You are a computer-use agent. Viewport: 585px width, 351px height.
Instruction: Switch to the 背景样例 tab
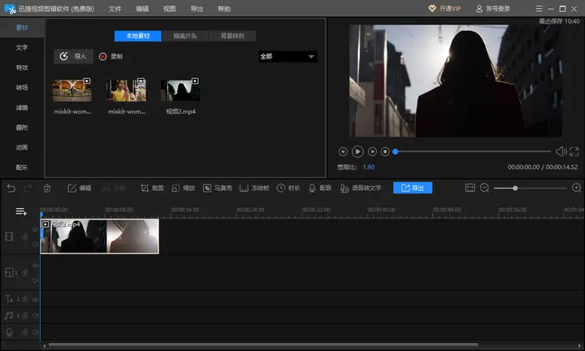232,36
